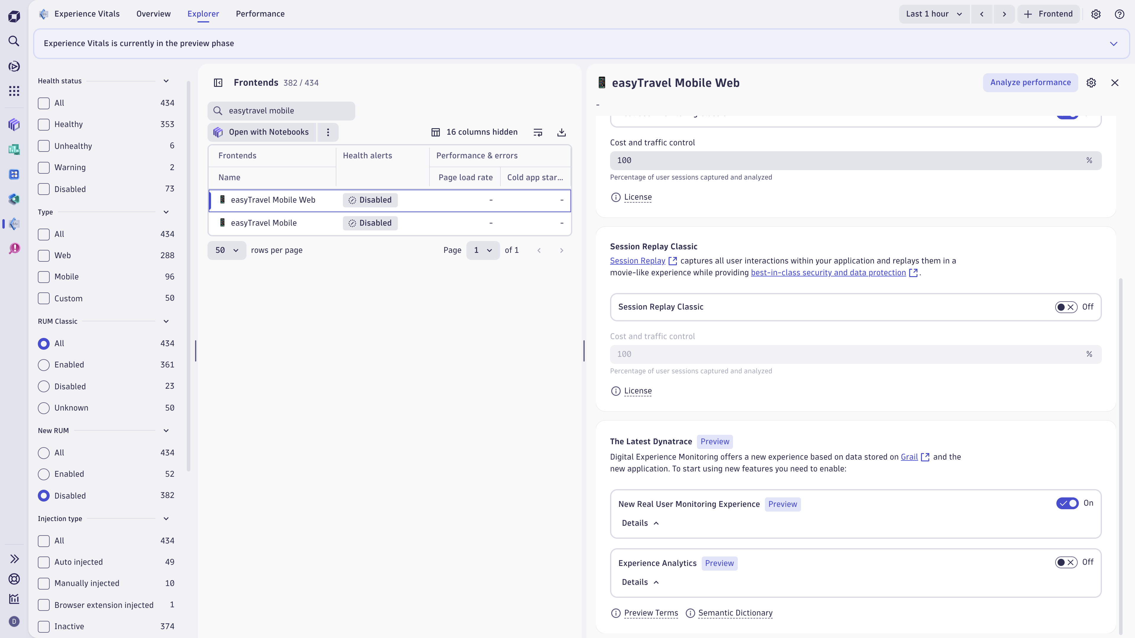
Task: Collapse the Frontends panel with sidebar toggle icon
Action: [218, 83]
